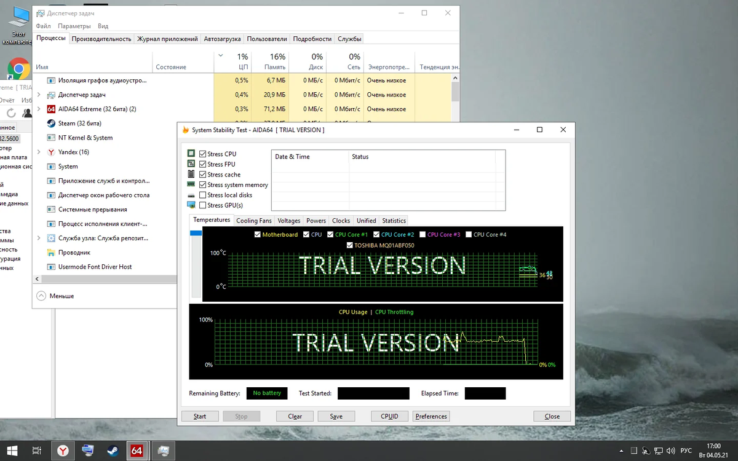
Task: Open Task View from the taskbar
Action: pos(37,451)
